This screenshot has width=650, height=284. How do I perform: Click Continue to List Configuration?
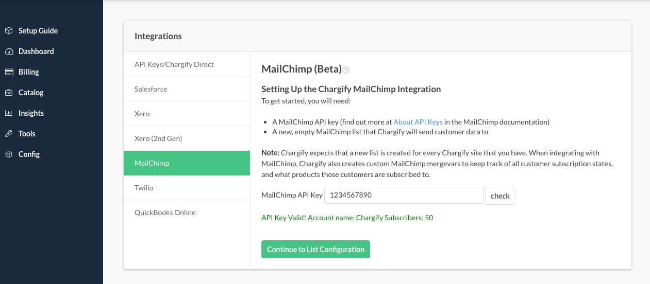315,250
